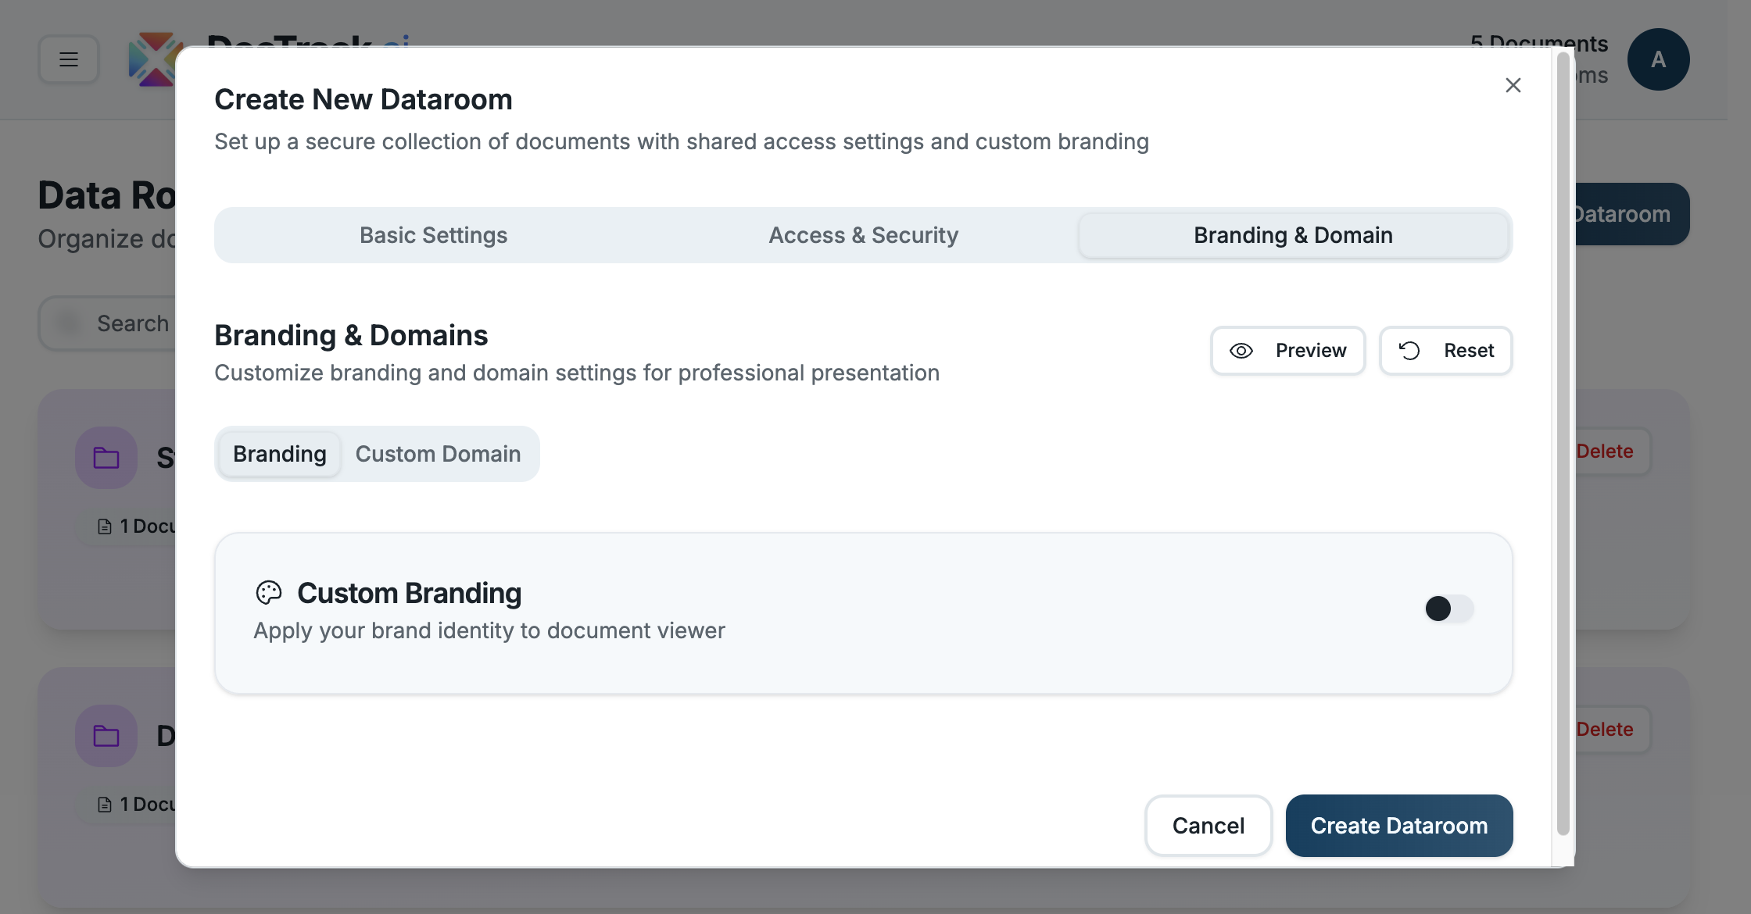Click the Search field on Data Rooms page
The height and width of the screenshot is (914, 1751).
pyautogui.click(x=108, y=323)
